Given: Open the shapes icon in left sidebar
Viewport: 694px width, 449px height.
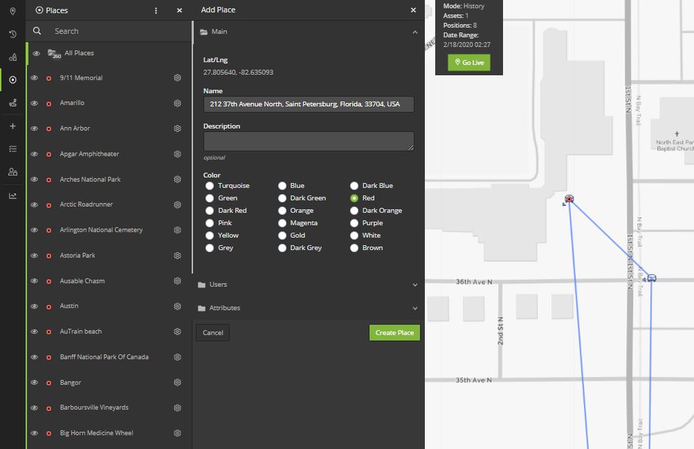Looking at the screenshot, I should click(12, 57).
